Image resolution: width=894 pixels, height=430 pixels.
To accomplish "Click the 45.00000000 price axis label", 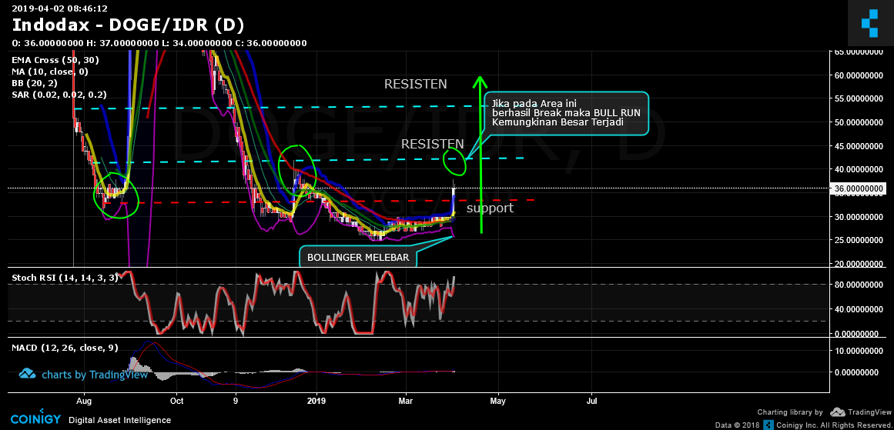I will pos(860,146).
